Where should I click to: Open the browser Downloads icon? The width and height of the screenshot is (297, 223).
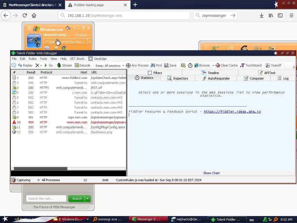tap(262, 15)
